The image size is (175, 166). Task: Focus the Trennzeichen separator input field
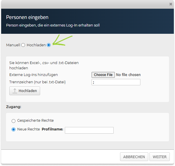[x=116, y=82]
